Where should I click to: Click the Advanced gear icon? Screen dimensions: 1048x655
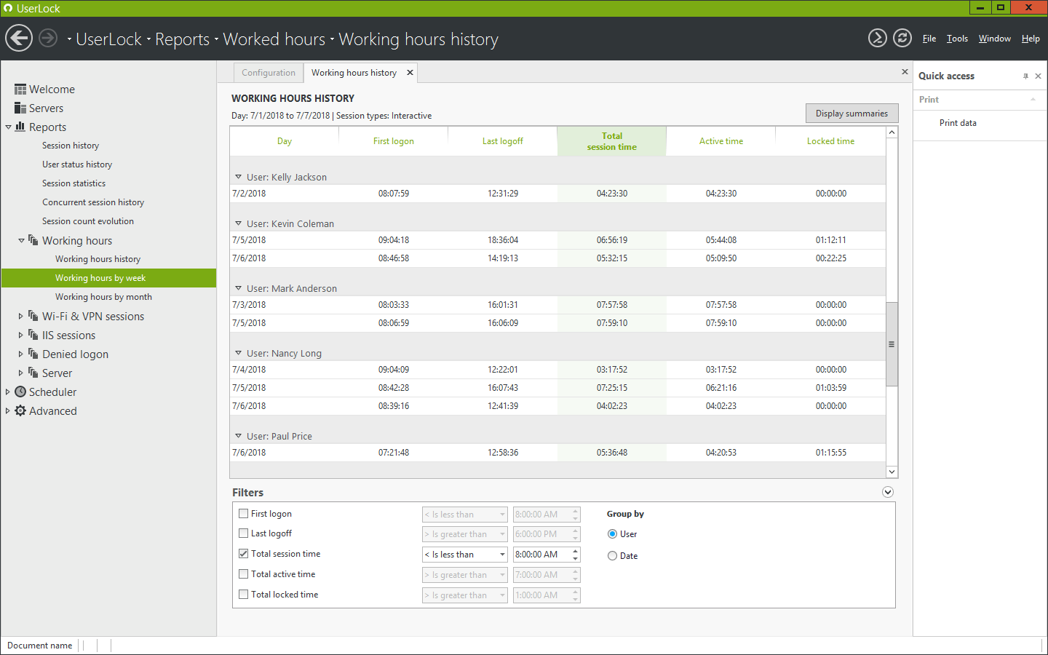coord(20,410)
